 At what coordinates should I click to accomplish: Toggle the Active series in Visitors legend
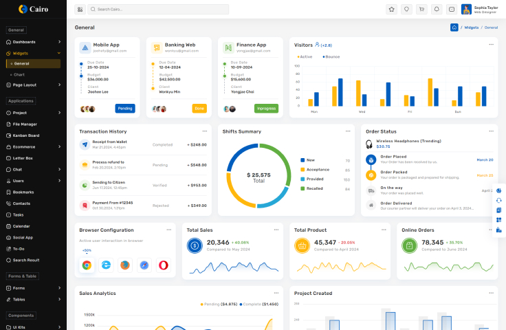pyautogui.click(x=305, y=56)
